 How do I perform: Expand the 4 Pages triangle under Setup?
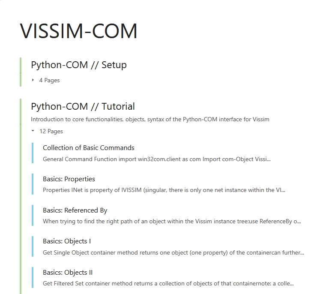(33, 80)
